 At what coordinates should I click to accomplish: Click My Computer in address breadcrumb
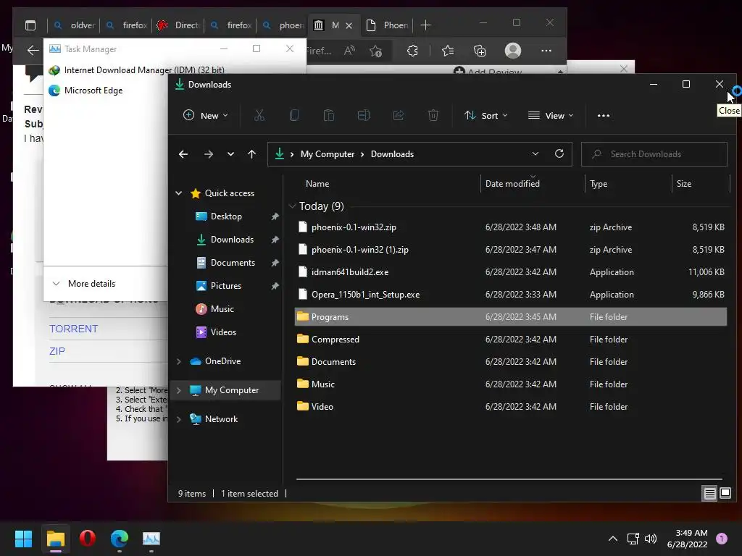[328, 154]
